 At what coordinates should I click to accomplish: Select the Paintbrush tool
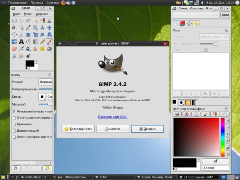49,42
